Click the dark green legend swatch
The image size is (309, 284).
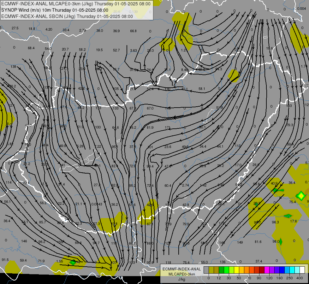point(221,270)
